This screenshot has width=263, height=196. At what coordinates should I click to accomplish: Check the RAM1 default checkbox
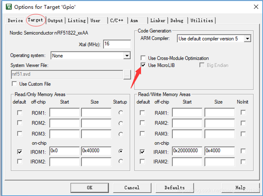tap(142, 113)
